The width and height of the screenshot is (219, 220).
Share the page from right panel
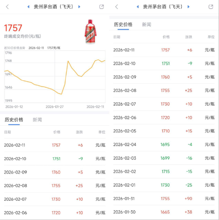211,7
